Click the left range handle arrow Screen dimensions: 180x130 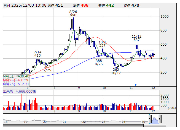pyautogui.click(x=150, y=119)
